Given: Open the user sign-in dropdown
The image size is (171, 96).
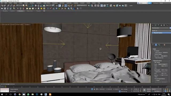Looking at the screenshot, I should point(143,3).
